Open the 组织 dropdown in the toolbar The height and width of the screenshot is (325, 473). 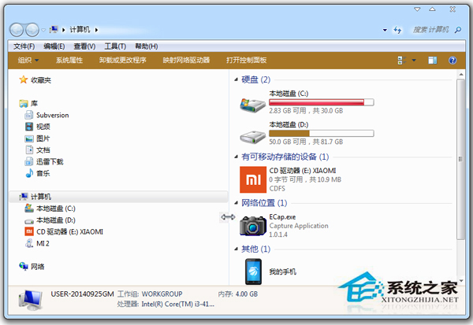[28, 61]
